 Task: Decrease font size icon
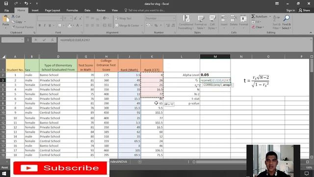pos(80,19)
